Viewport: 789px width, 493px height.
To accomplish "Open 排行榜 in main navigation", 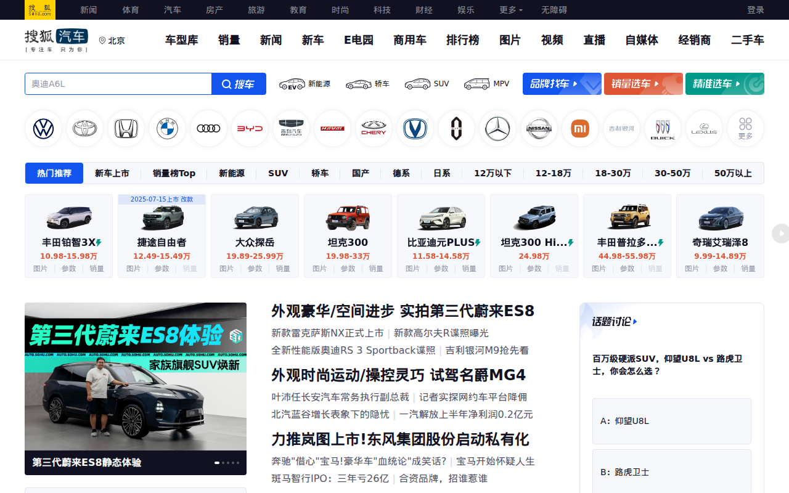I will click(x=463, y=40).
